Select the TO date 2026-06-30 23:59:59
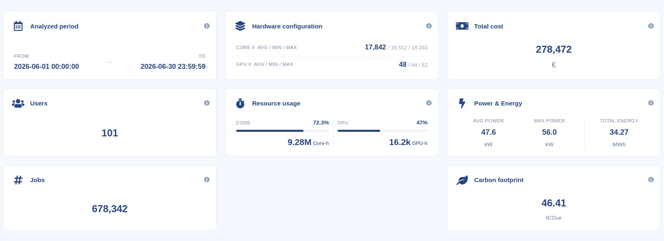Screen dimensions: 664x241 173,66
